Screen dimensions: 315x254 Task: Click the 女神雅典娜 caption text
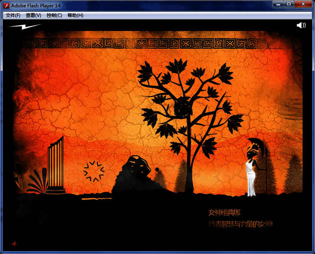224,213
